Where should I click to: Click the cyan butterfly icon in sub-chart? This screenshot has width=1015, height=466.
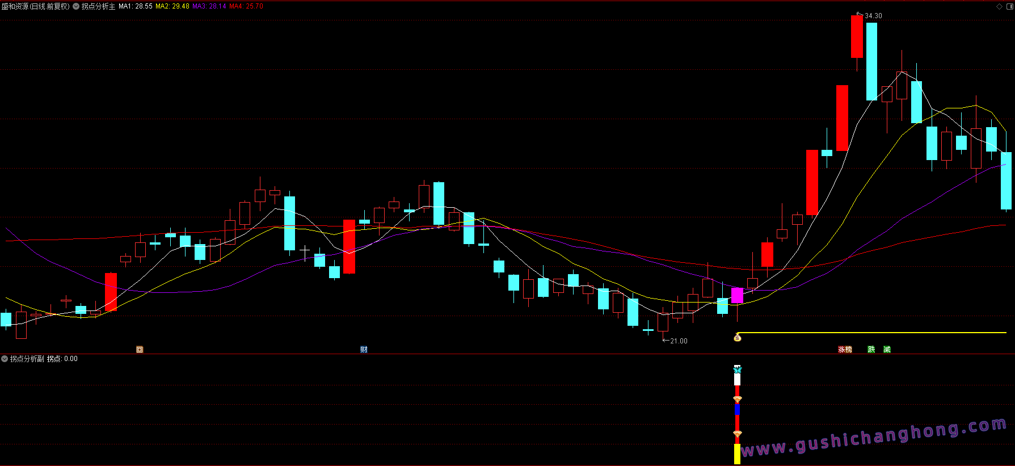(738, 370)
